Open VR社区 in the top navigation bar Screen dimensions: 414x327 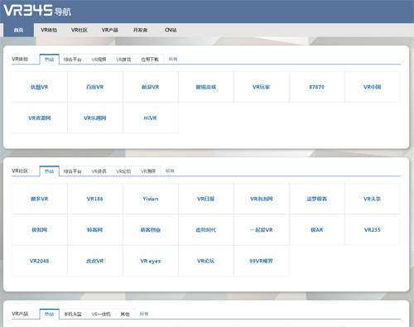[79, 30]
